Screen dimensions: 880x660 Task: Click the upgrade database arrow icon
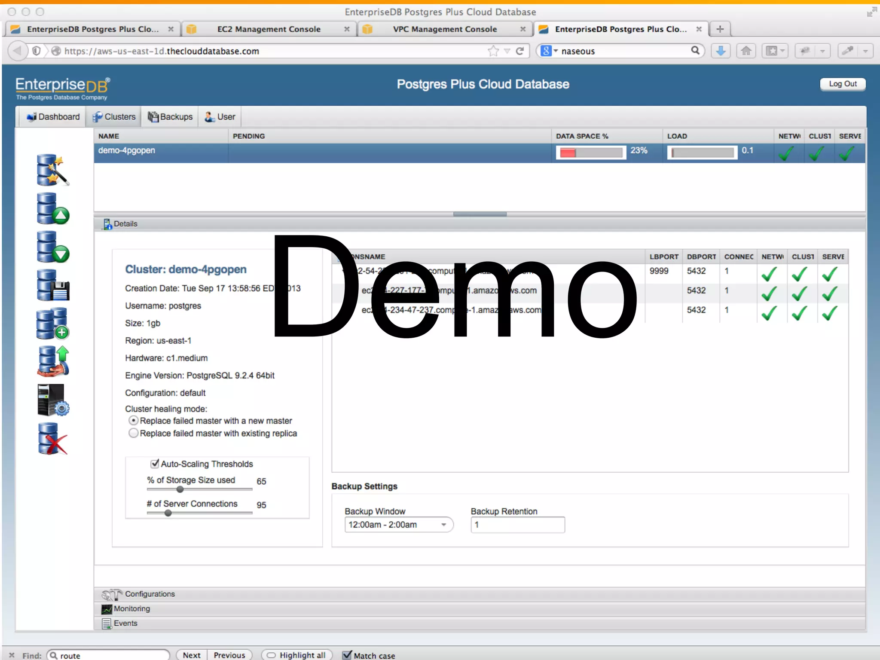point(53,361)
